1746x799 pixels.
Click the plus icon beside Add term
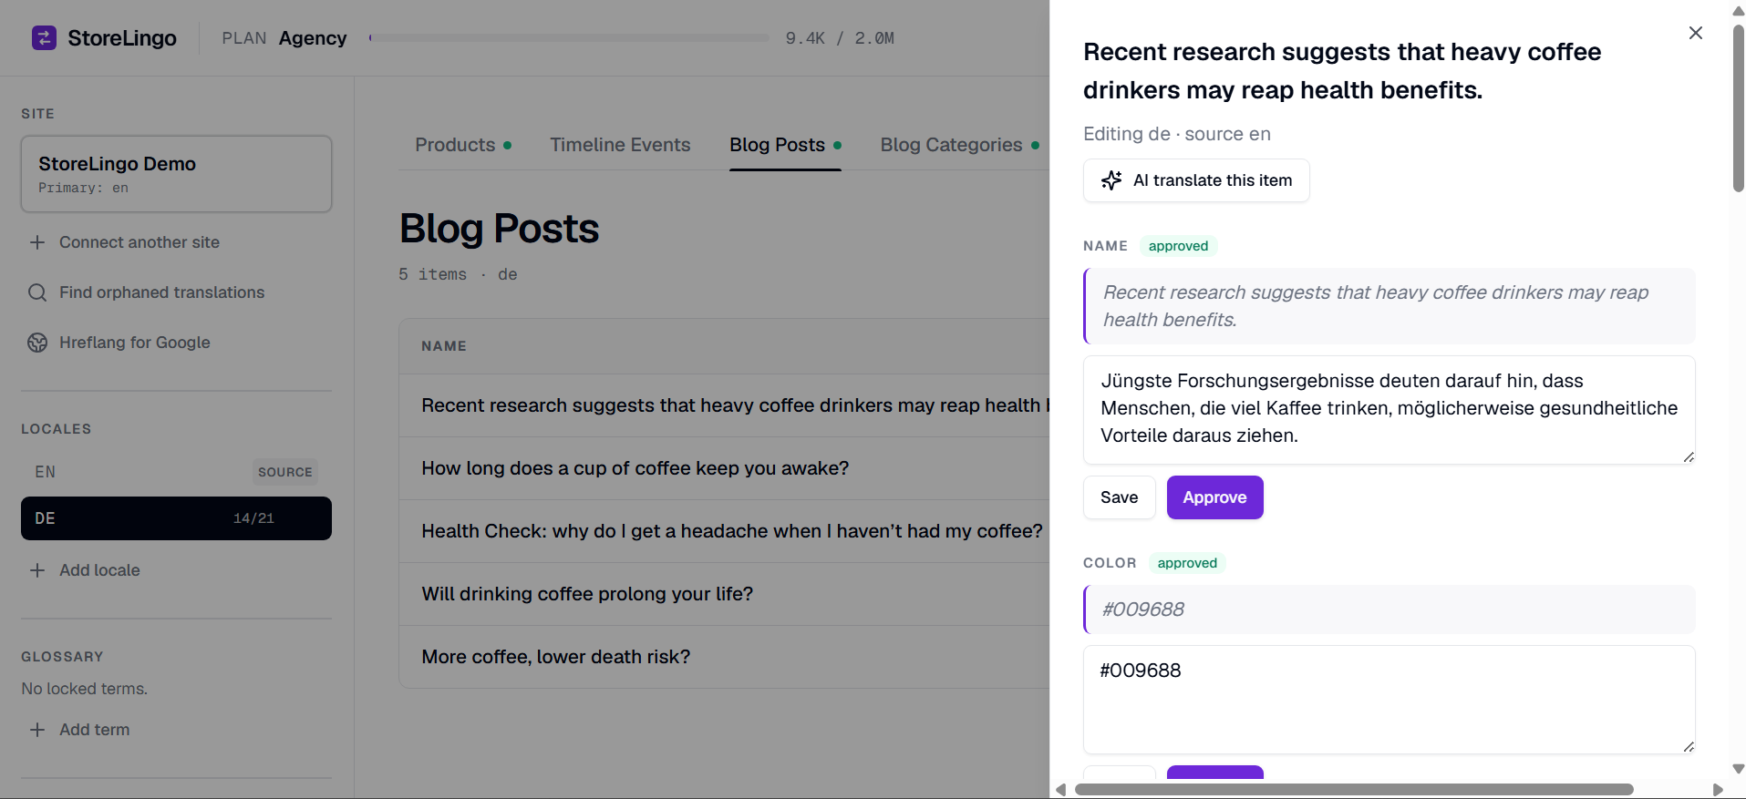[37, 730]
